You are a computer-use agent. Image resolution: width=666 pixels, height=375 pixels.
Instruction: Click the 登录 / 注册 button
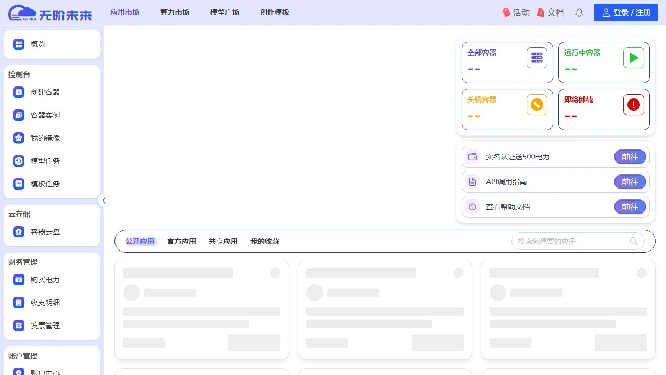tap(626, 12)
